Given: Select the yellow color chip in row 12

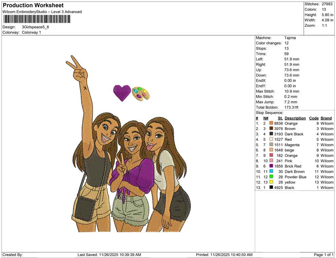Looking at the screenshot, I should (x=271, y=182).
